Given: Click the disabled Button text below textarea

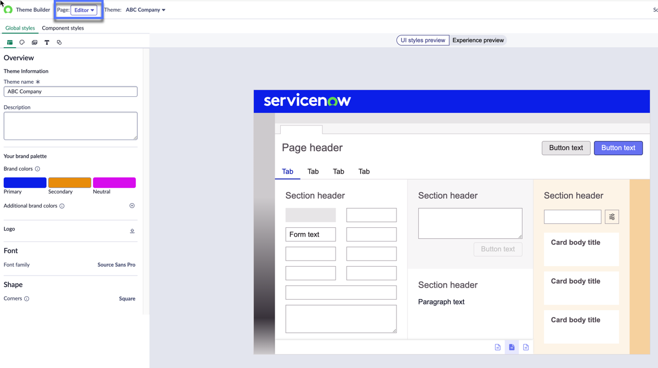Looking at the screenshot, I should pyautogui.click(x=498, y=249).
